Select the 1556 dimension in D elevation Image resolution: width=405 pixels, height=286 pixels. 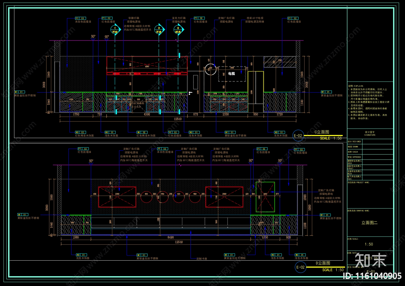(265, 238)
